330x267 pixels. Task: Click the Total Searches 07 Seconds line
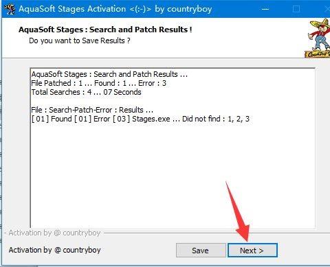[86, 92]
